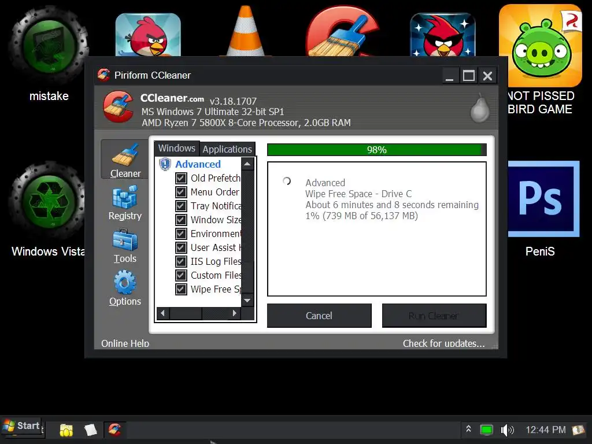
Task: Open Angry Birds desktop icon
Action: click(x=148, y=35)
